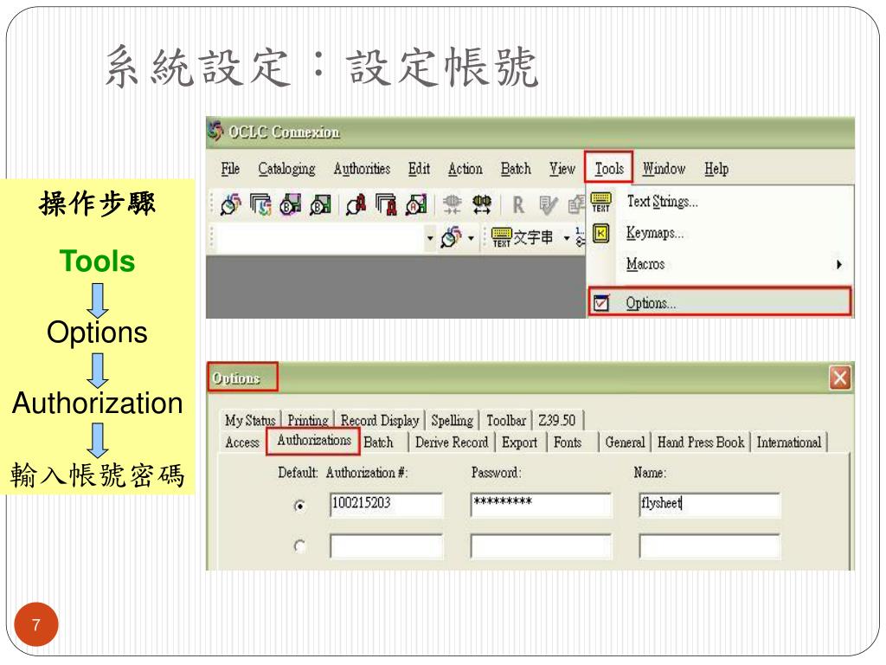Switch to the Hand Press Book tab
The height and width of the screenshot is (665, 886).
tap(701, 442)
